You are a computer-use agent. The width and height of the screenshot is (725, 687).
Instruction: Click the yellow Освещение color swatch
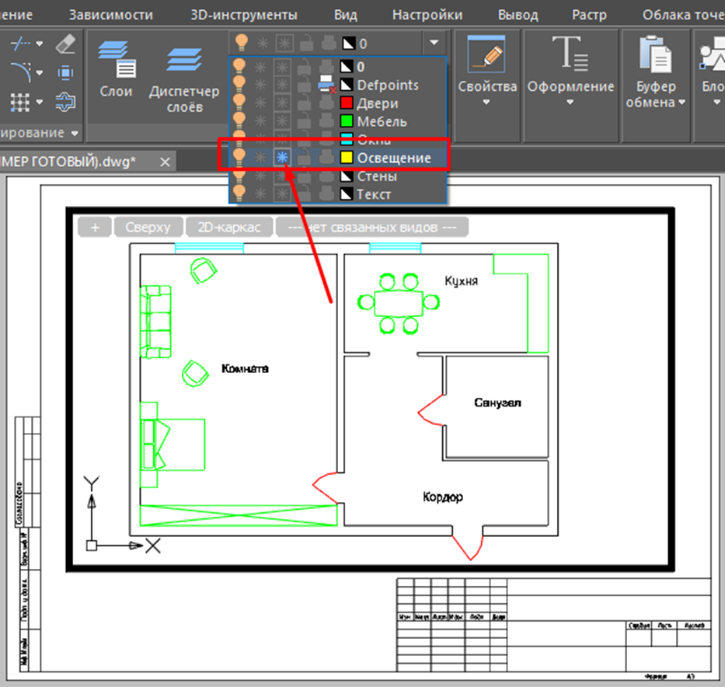pos(347,158)
